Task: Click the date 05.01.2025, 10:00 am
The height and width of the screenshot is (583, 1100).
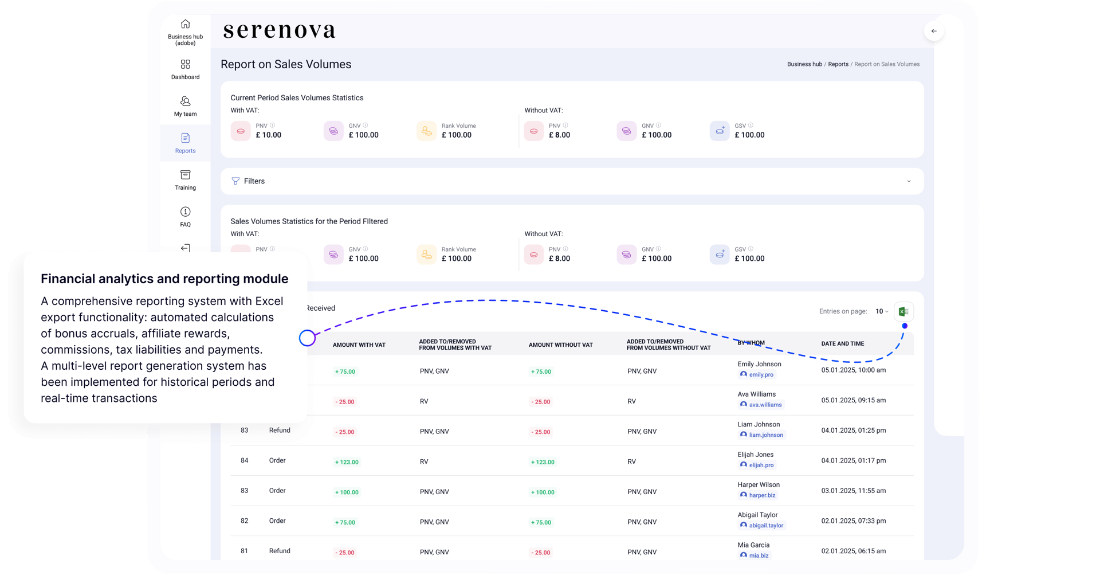Action: pyautogui.click(x=854, y=370)
